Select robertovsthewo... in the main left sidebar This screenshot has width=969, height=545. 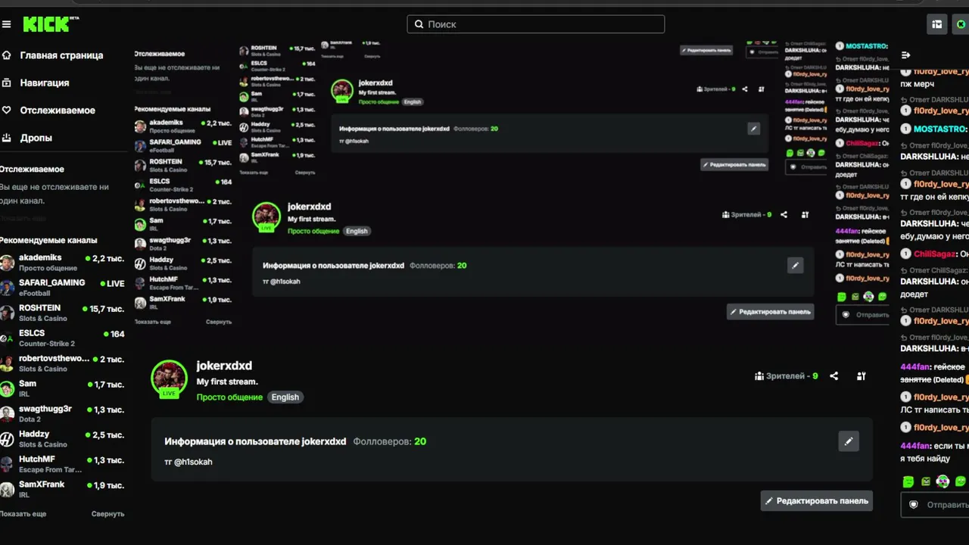[64, 363]
